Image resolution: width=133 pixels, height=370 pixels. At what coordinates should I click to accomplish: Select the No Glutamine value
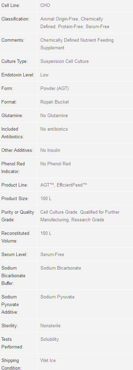tap(54, 116)
